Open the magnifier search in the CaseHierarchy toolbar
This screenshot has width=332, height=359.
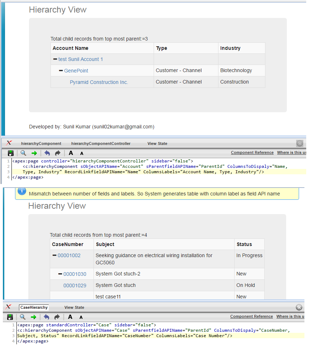click(x=23, y=317)
